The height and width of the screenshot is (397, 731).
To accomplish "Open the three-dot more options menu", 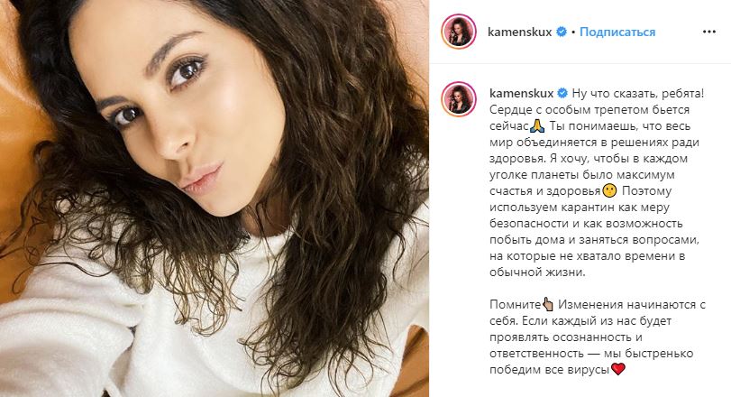I will pos(708,32).
